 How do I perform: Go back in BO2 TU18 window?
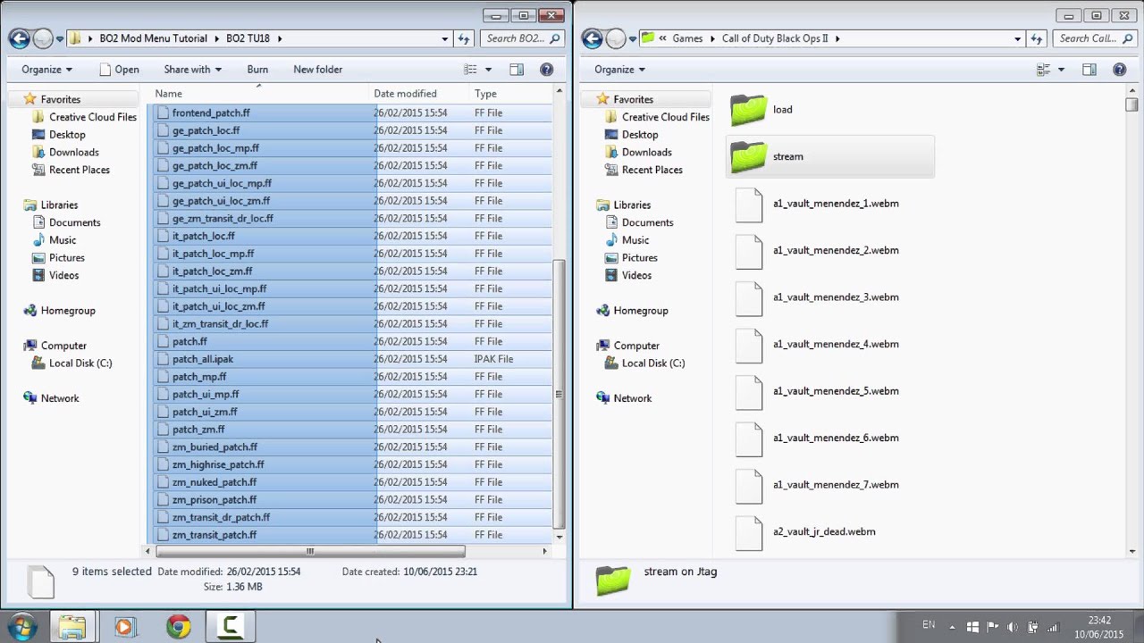coord(20,38)
